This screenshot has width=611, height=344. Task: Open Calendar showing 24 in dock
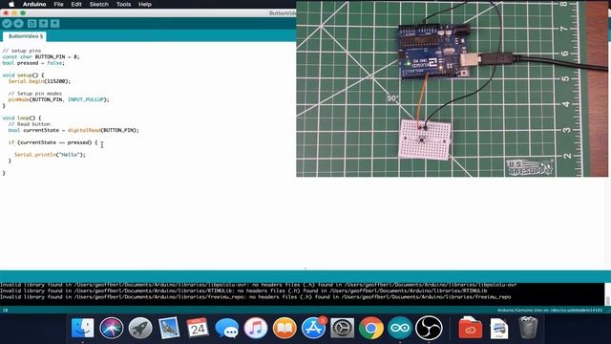pyautogui.click(x=198, y=328)
